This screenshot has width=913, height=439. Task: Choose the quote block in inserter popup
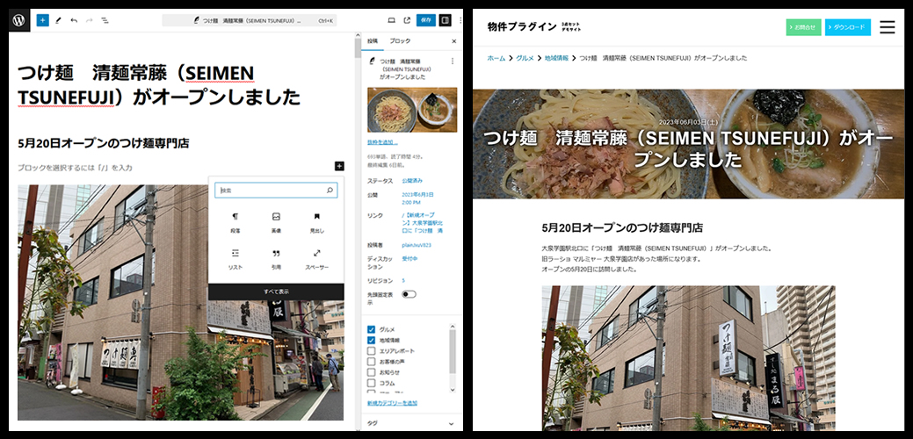276,258
